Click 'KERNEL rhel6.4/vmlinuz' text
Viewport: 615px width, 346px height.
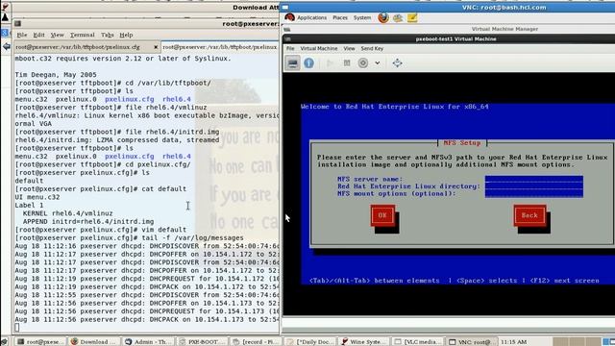click(x=67, y=213)
